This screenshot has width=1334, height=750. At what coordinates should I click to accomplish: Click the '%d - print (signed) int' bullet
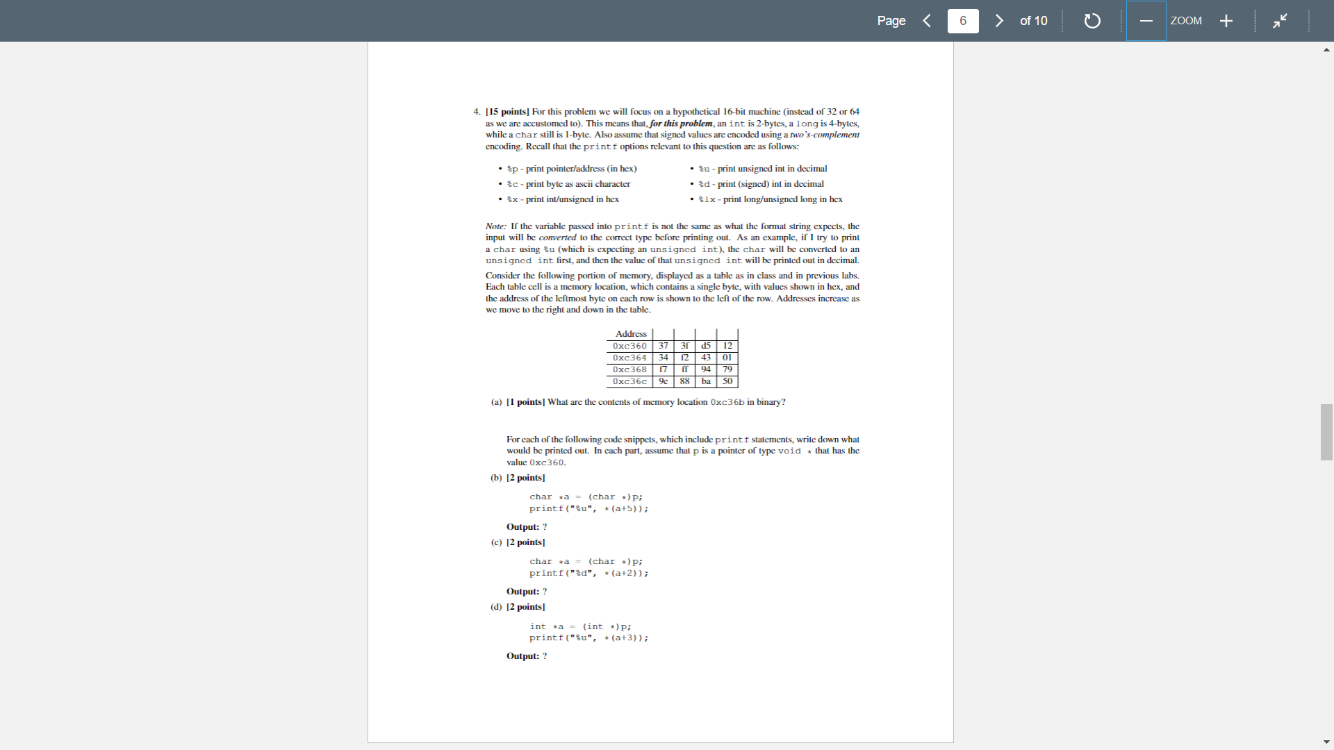pyautogui.click(x=761, y=184)
